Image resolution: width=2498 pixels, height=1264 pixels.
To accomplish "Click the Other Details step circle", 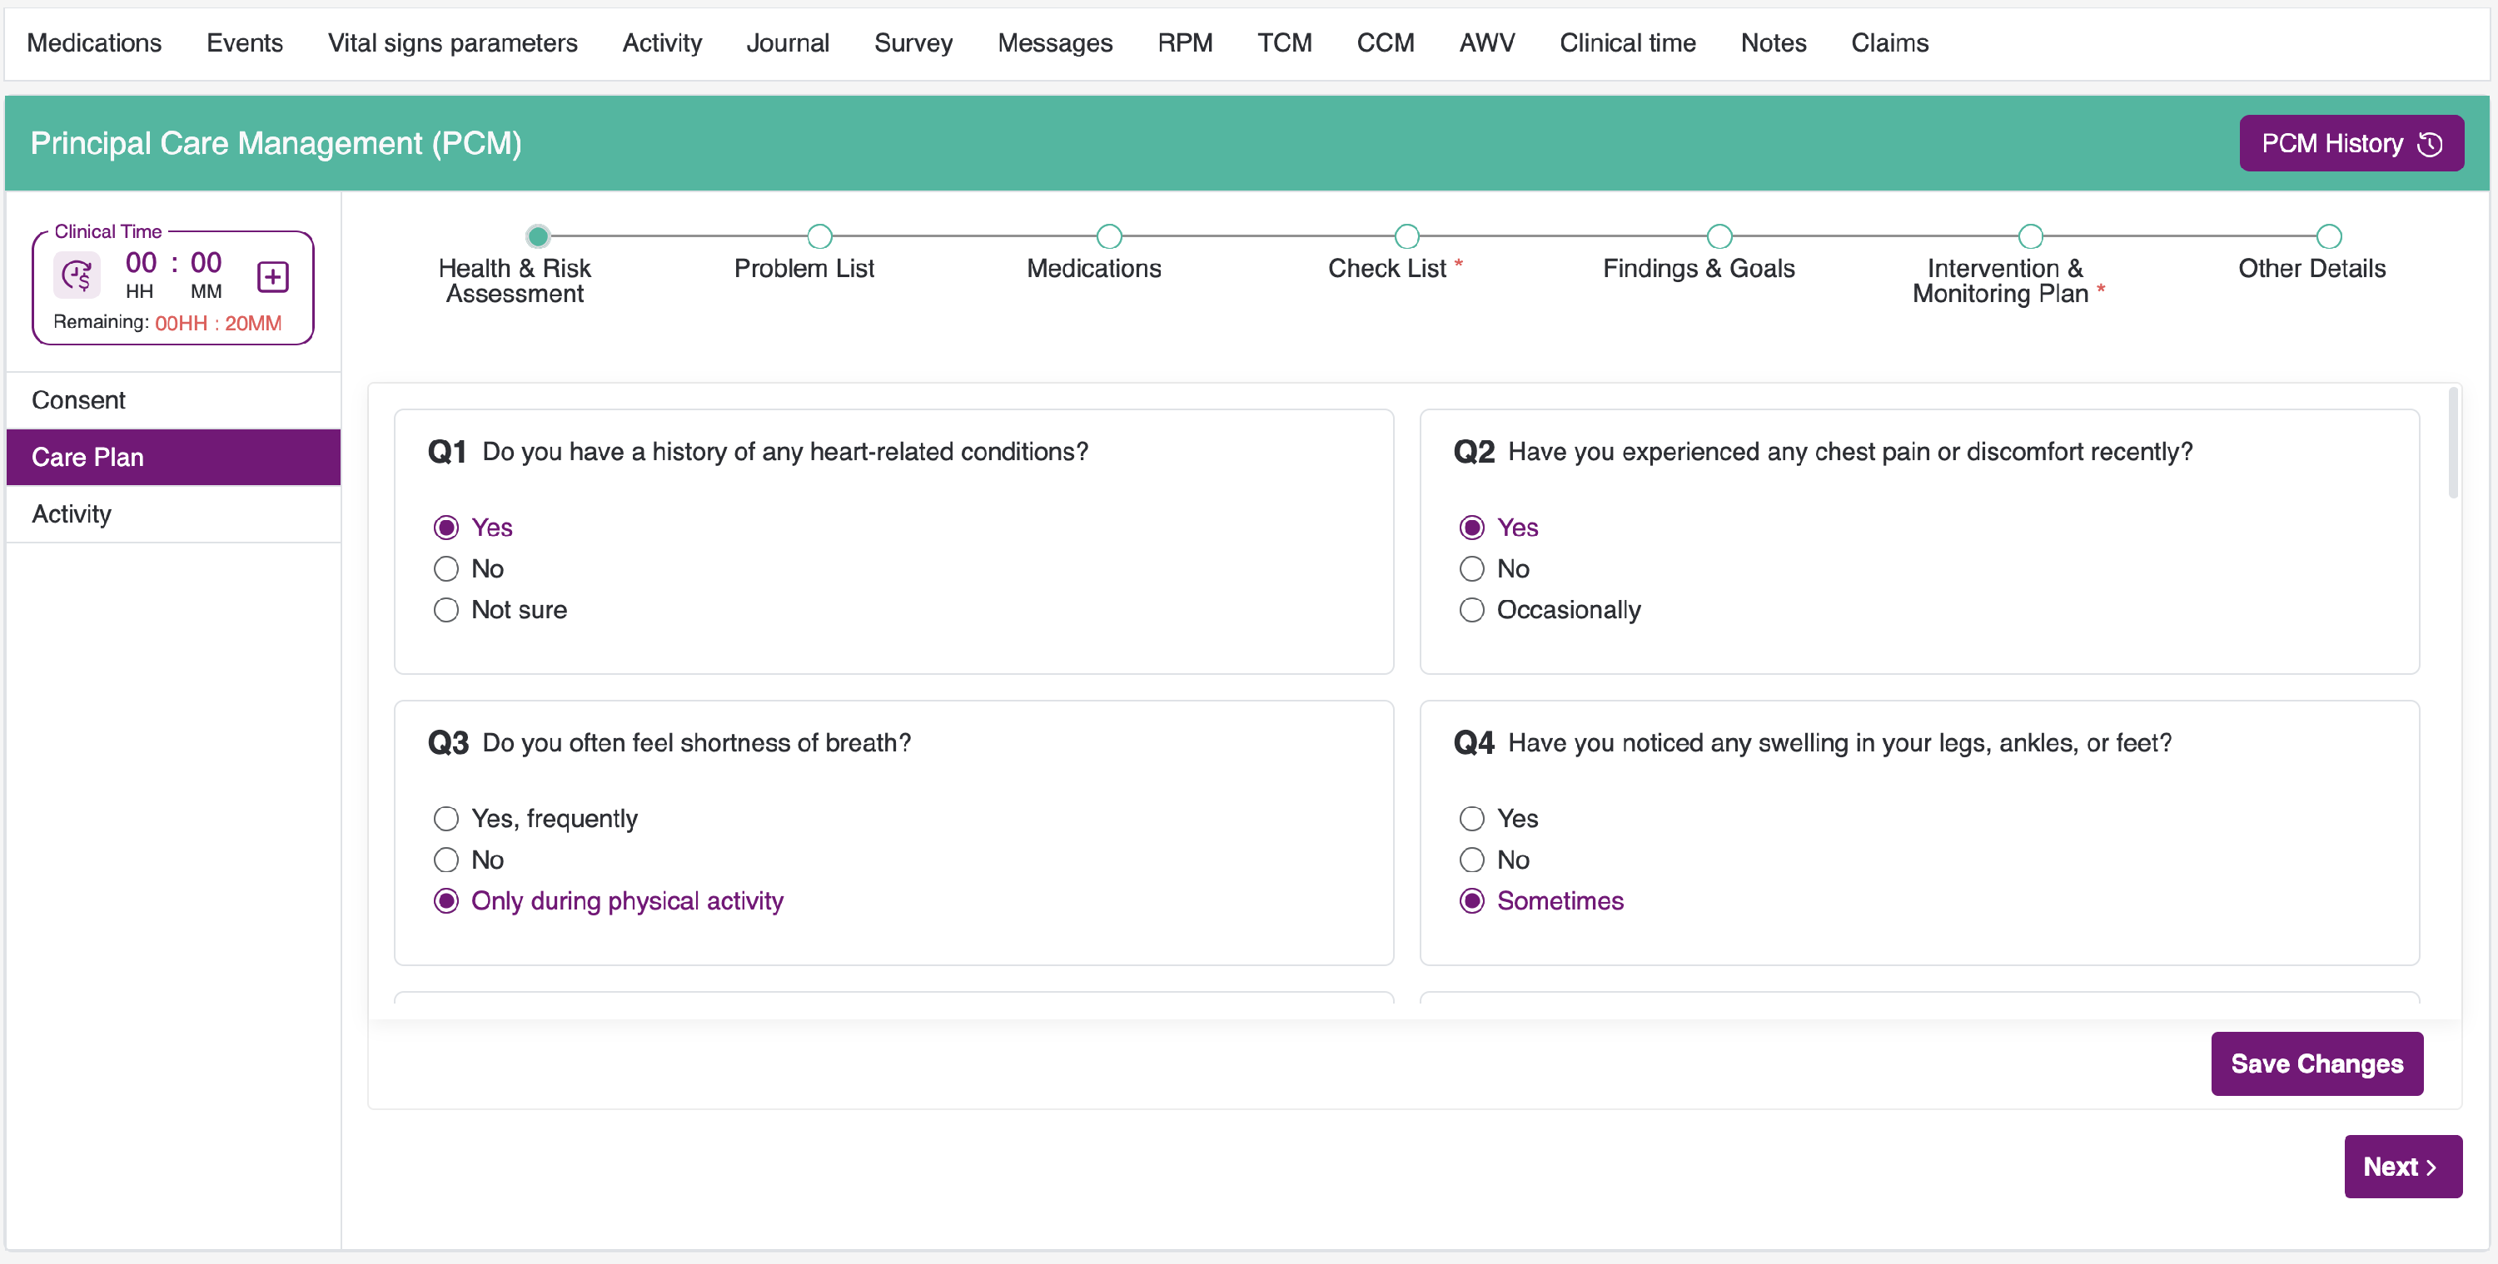I will tap(2328, 236).
